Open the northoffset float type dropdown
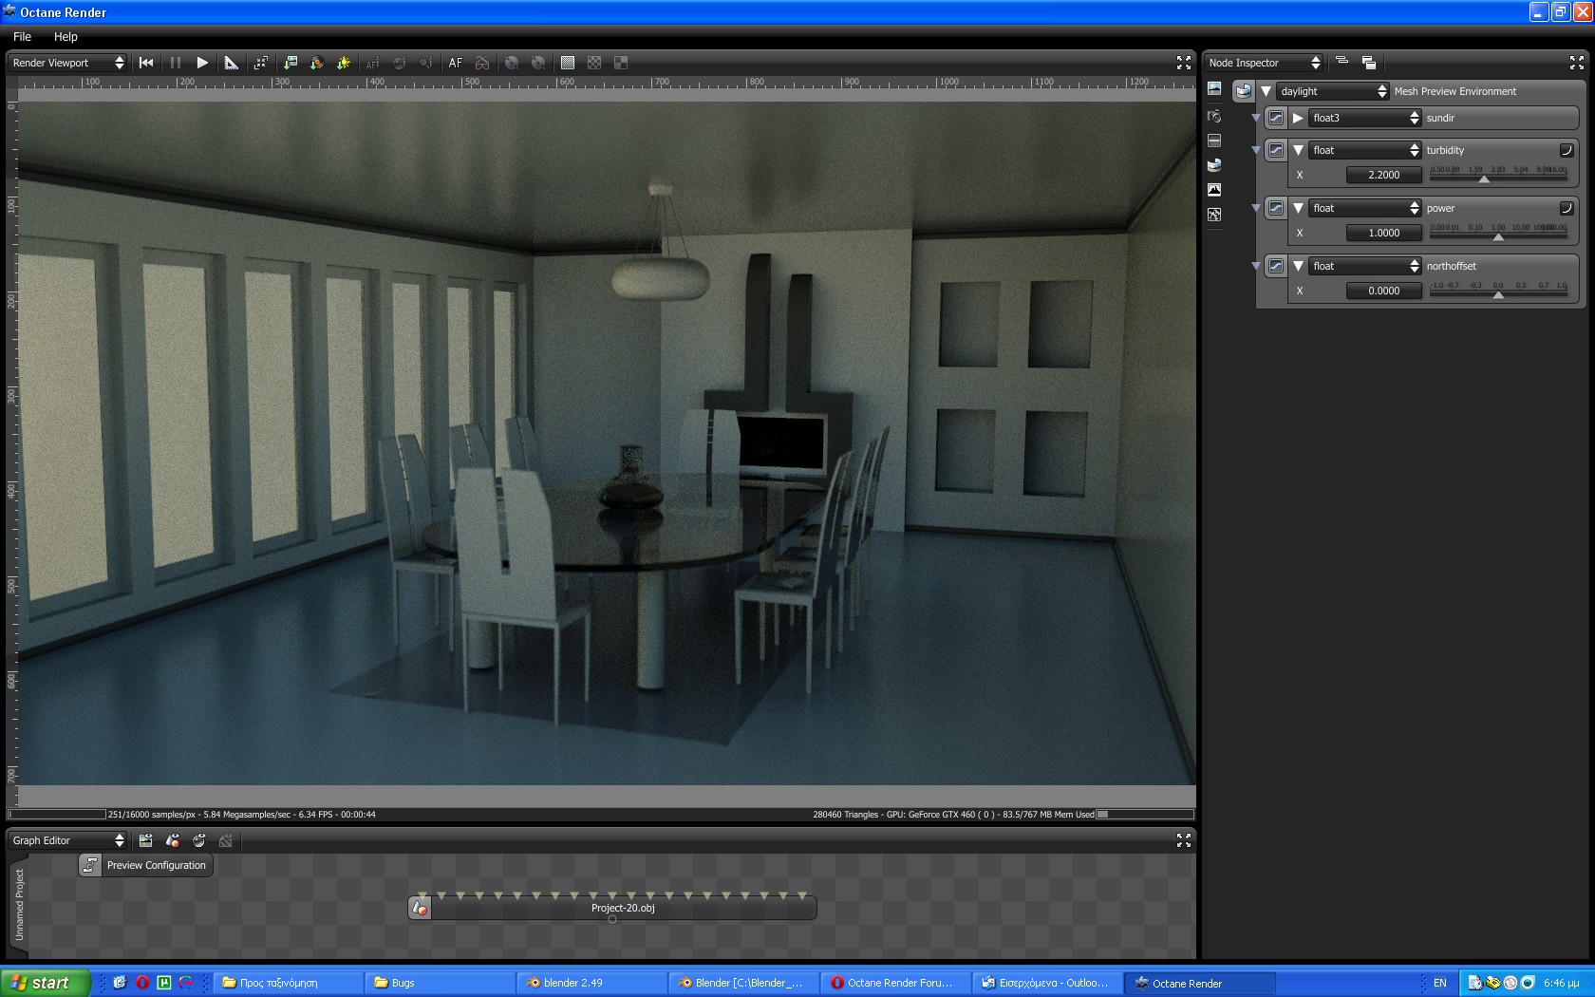 point(1365,266)
